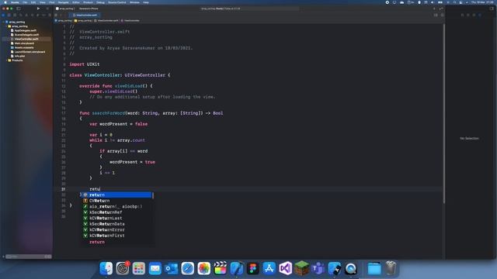Viewport: 497px width, 279px height.
Task: Run the project with the play button
Action: (38, 9)
